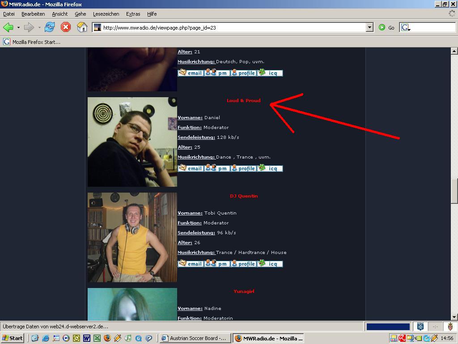Expand the address bar URL dropdown
Image resolution: width=458 pixels, height=344 pixels.
click(369, 27)
